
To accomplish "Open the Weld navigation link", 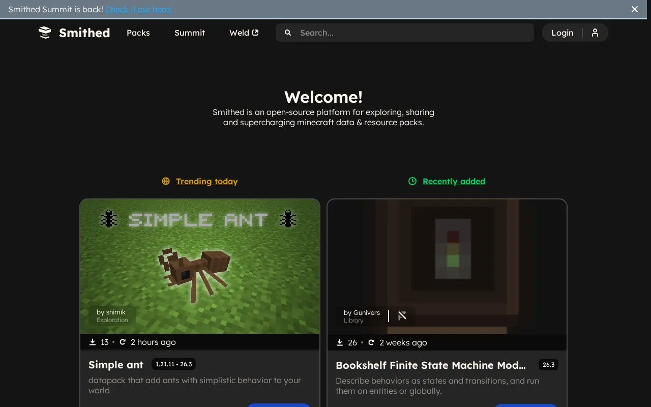I will click(x=244, y=33).
